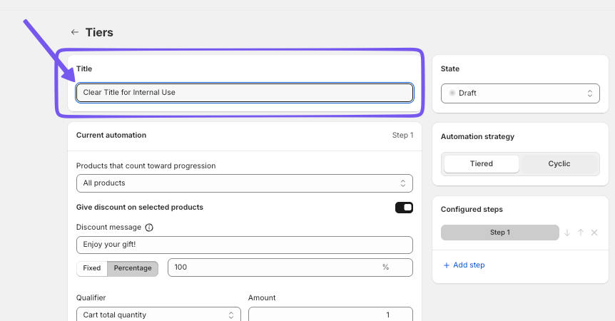Select the Step 1 configured step

[499, 233]
